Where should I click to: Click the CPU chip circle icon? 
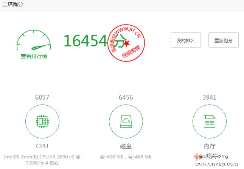[x=42, y=121]
